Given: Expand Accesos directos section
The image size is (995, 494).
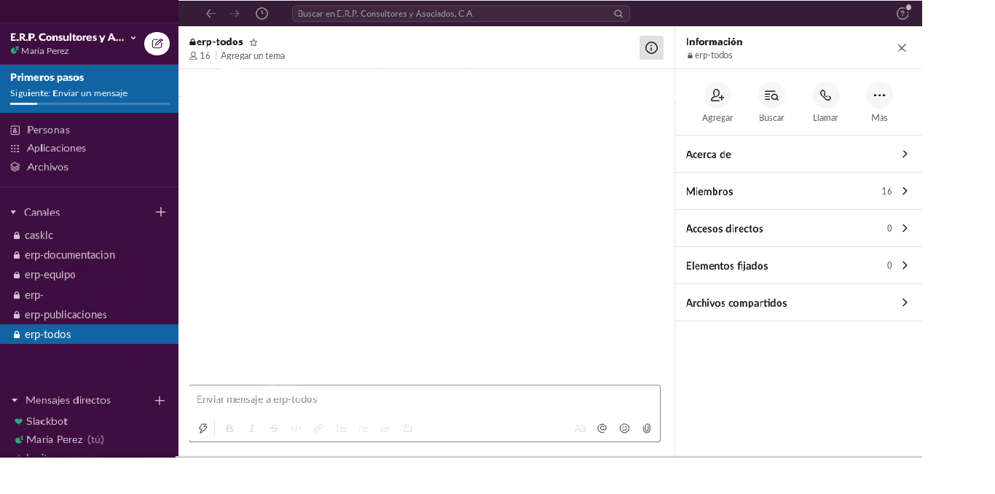Looking at the screenshot, I should coord(798,229).
